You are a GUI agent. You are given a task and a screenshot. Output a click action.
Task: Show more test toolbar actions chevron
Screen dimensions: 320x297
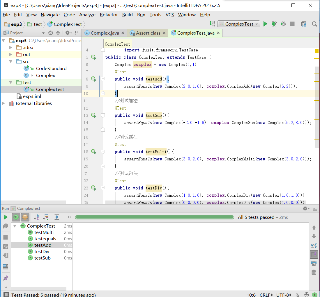coord(69,217)
